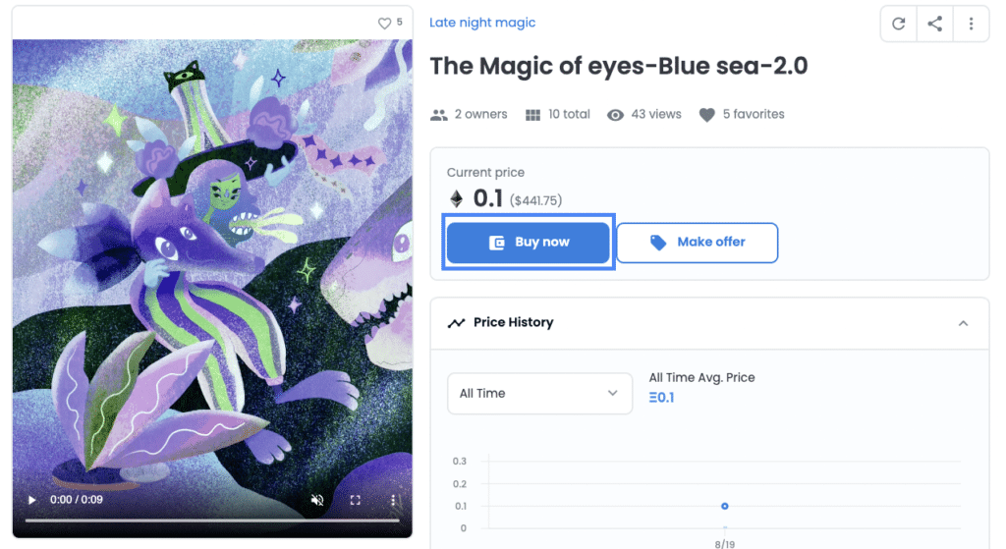This screenshot has height=549, width=1006.
Task: Enter fullscreen video mode
Action: click(x=355, y=500)
